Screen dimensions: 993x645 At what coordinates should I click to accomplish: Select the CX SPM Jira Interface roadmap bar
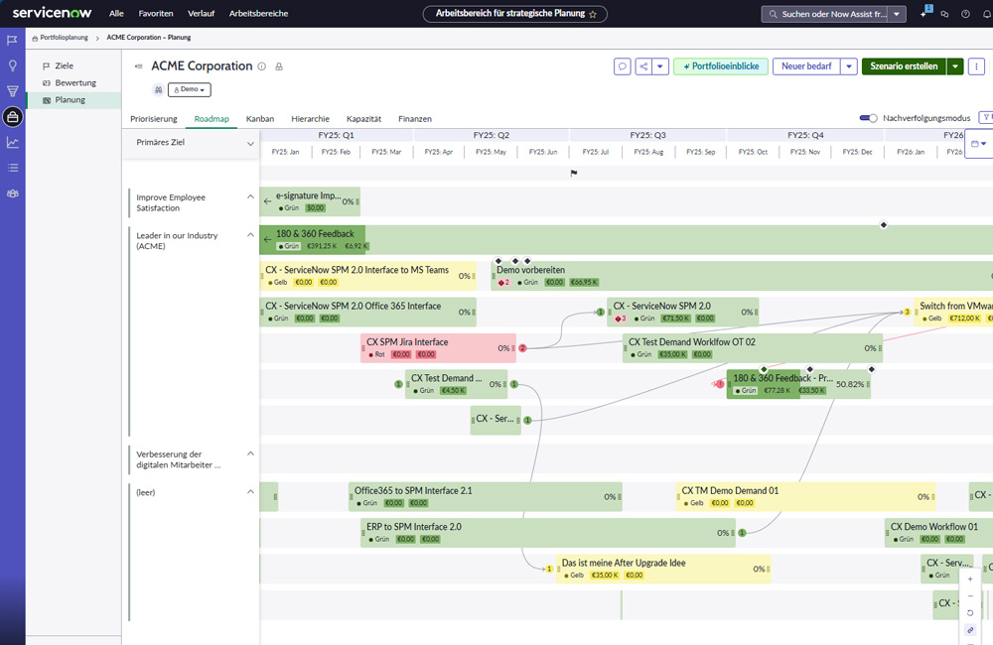[438, 348]
